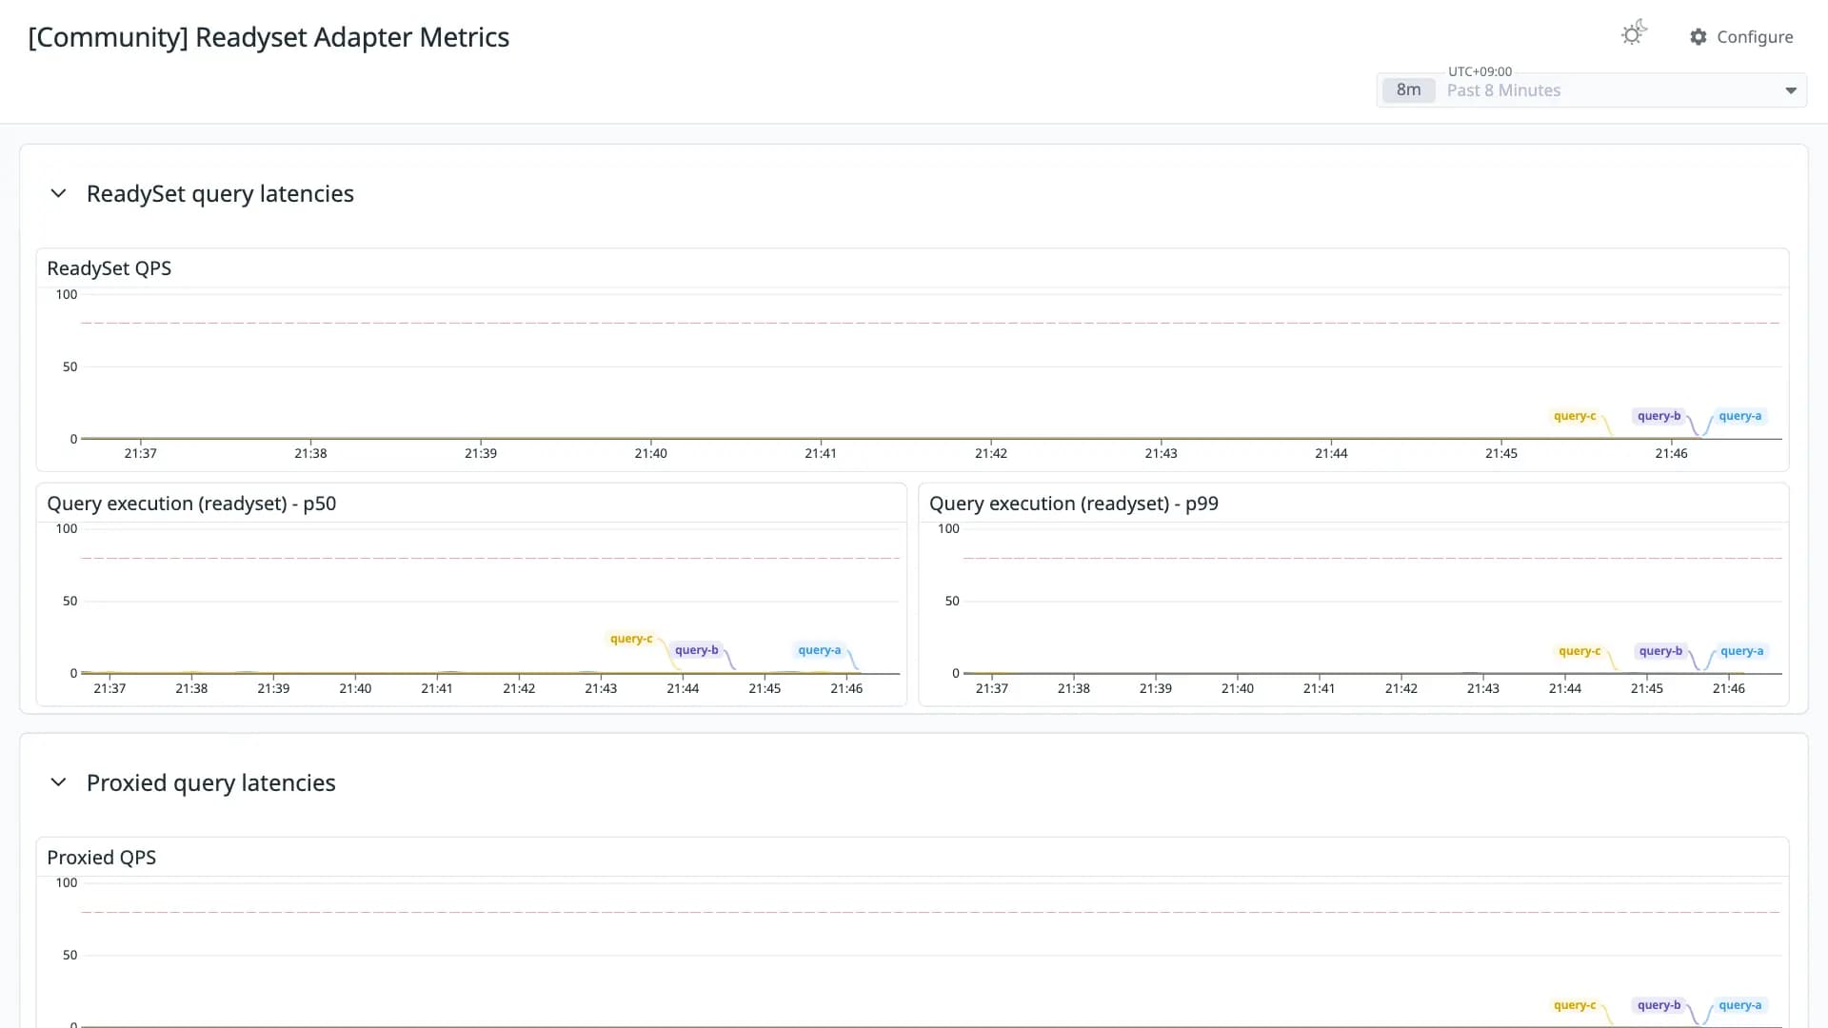Click query-b label in ReadySet QPS graph
The image size is (1828, 1028).
(1659, 416)
